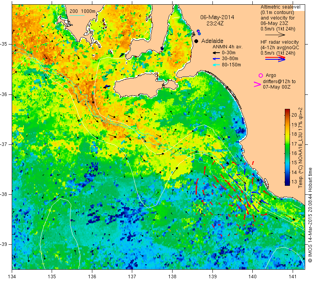Click the magenta Argo circle legend symbol

point(261,75)
